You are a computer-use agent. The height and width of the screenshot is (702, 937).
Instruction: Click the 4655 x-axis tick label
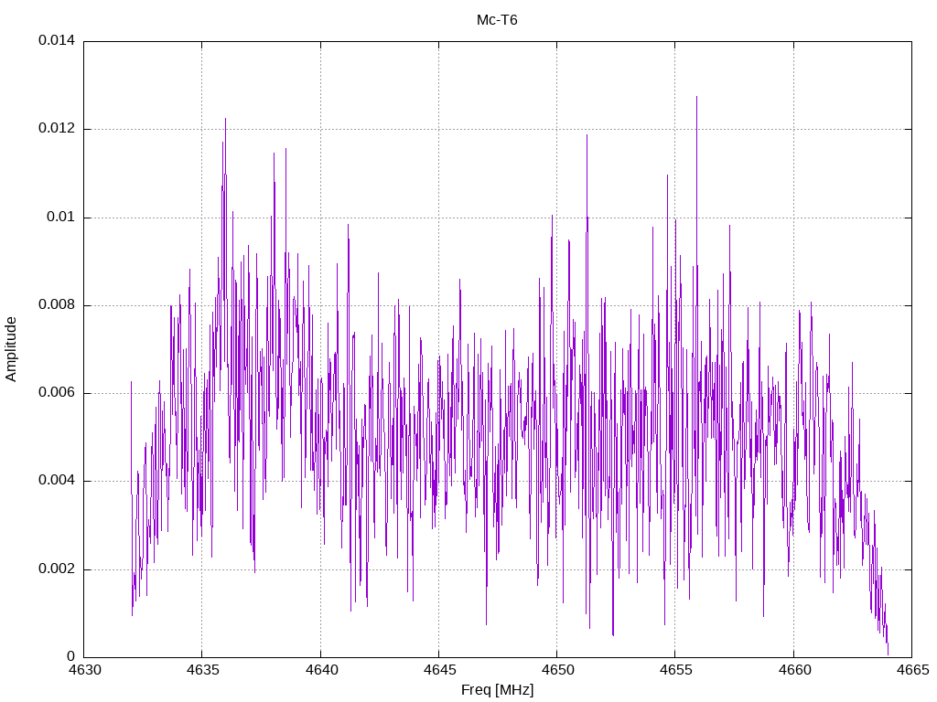point(675,670)
